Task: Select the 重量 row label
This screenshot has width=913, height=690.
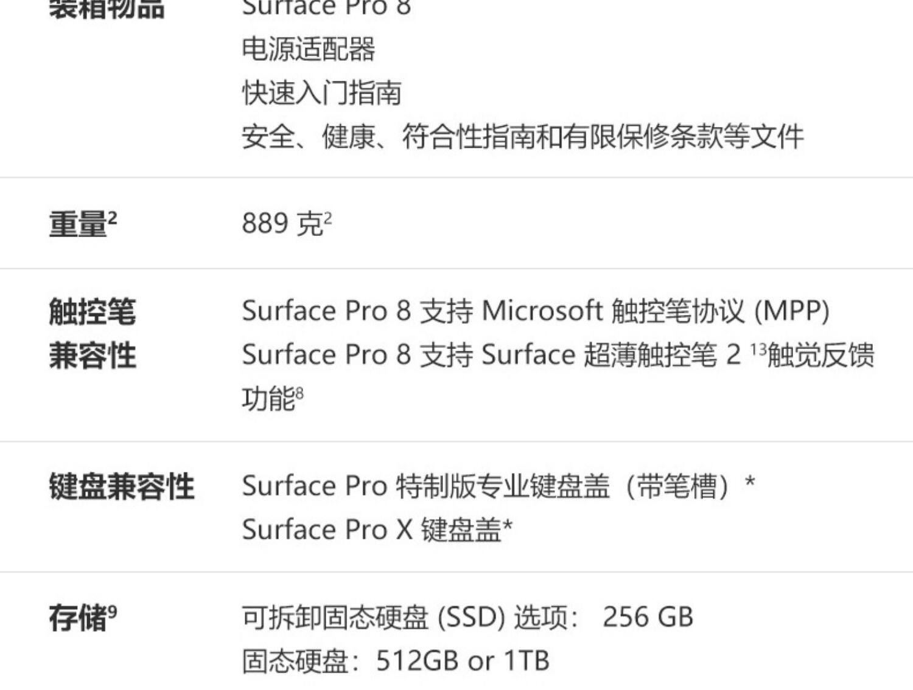Action: 79,224
